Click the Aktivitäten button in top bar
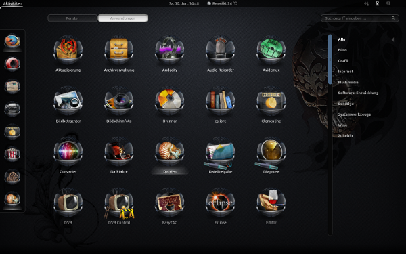This screenshot has height=254, width=406. [12, 3]
